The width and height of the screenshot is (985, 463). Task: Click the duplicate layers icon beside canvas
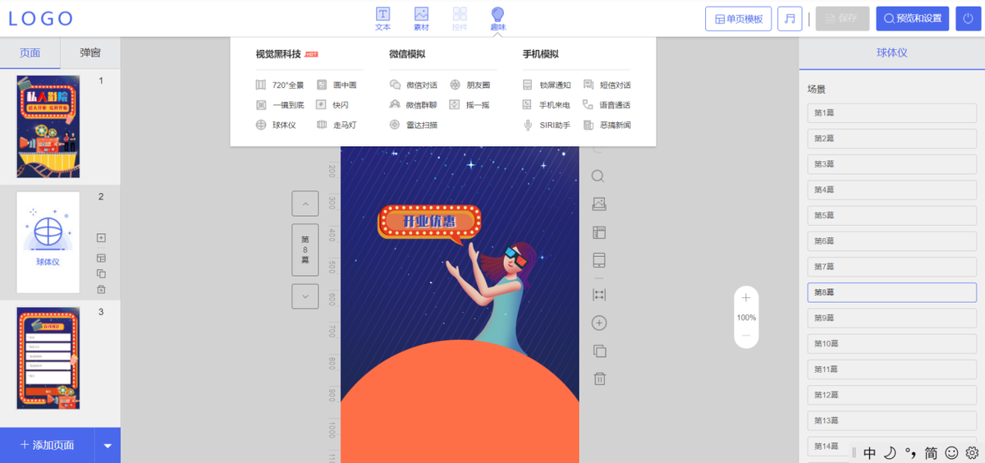pyautogui.click(x=599, y=351)
